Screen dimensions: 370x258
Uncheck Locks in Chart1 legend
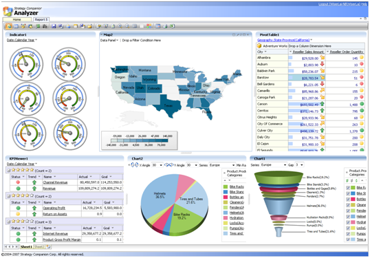[x=348, y=228]
